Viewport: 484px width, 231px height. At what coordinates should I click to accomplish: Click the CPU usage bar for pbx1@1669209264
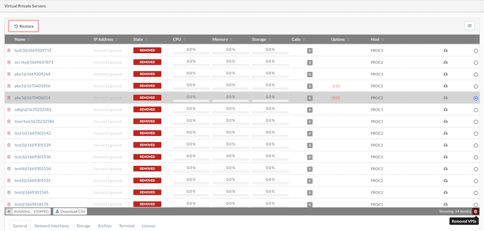point(191,75)
